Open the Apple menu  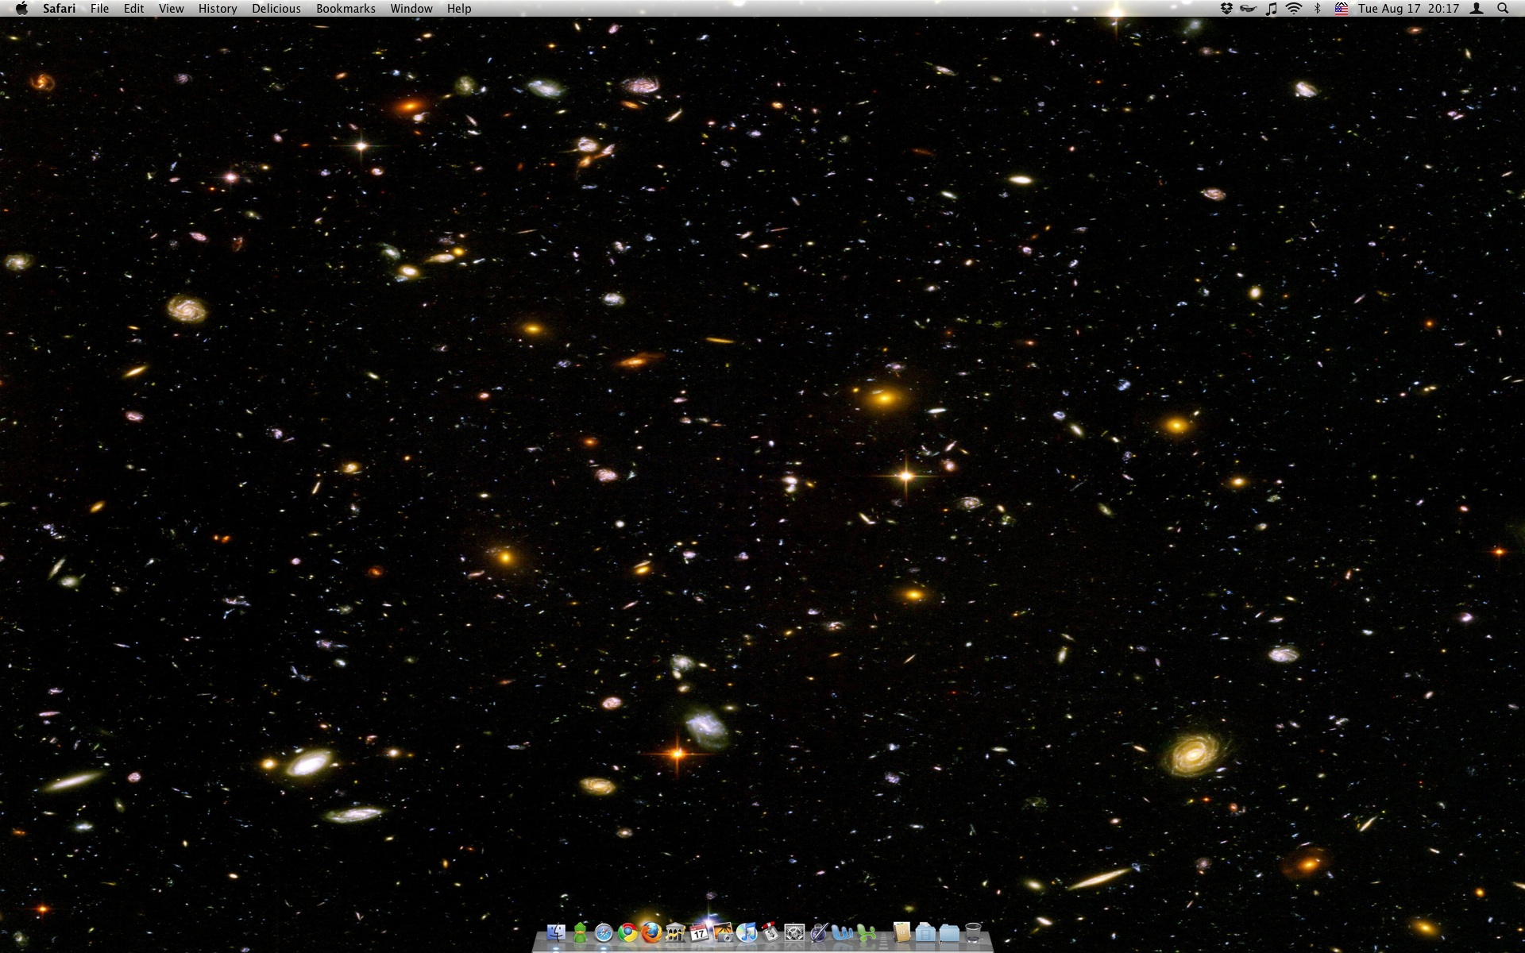click(x=21, y=9)
